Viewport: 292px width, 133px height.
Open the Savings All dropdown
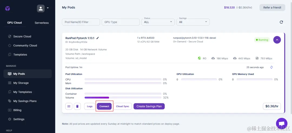pyautogui.click(x=193, y=22)
